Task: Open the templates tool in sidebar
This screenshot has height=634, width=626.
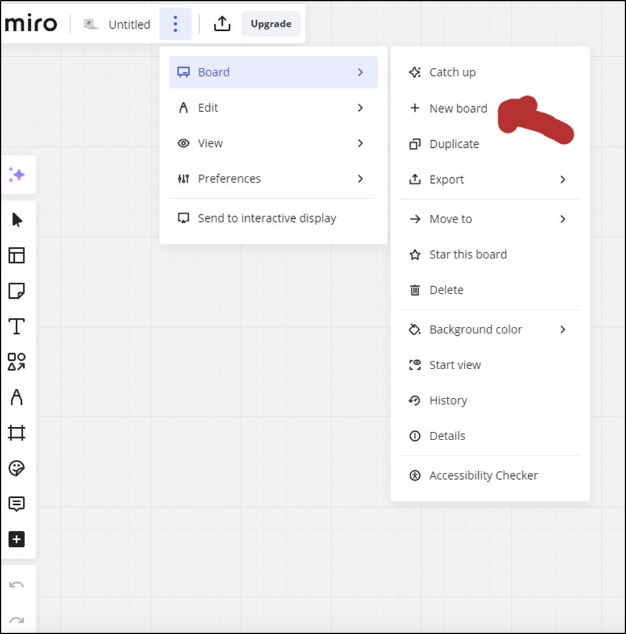Action: pyautogui.click(x=17, y=255)
